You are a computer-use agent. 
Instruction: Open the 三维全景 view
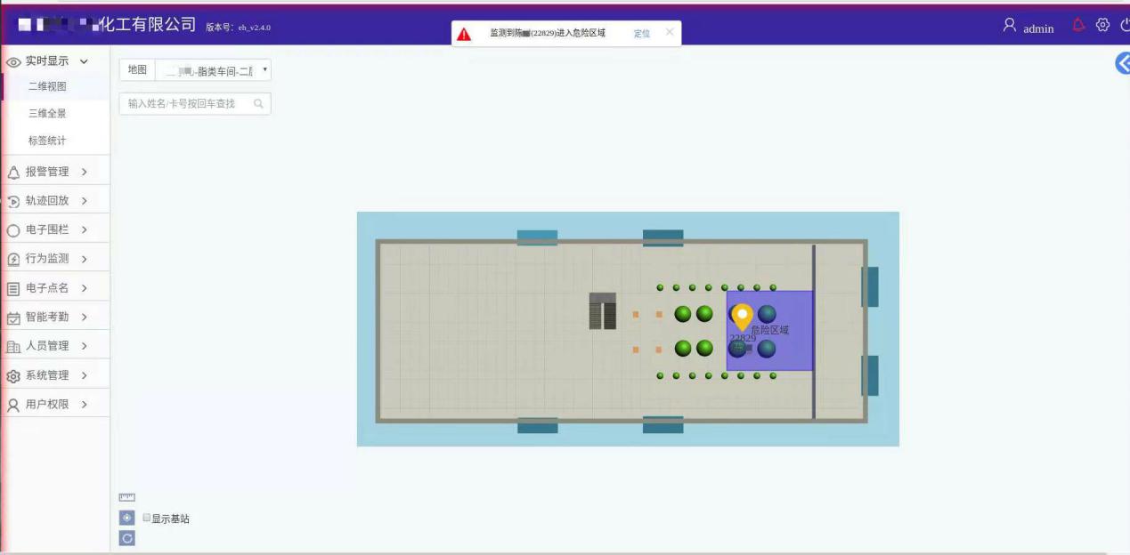(47, 114)
